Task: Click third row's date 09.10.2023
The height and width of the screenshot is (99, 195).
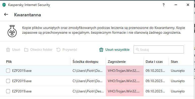Action: pos(155,91)
